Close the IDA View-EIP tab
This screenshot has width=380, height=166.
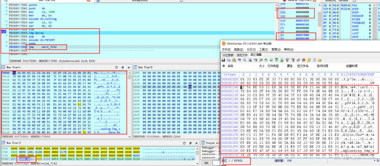pos(89,1)
